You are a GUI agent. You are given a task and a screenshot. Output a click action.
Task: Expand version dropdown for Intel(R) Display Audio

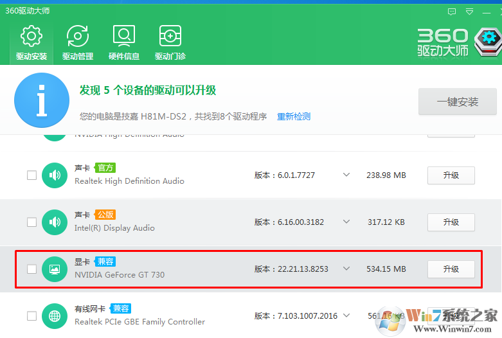(x=346, y=222)
